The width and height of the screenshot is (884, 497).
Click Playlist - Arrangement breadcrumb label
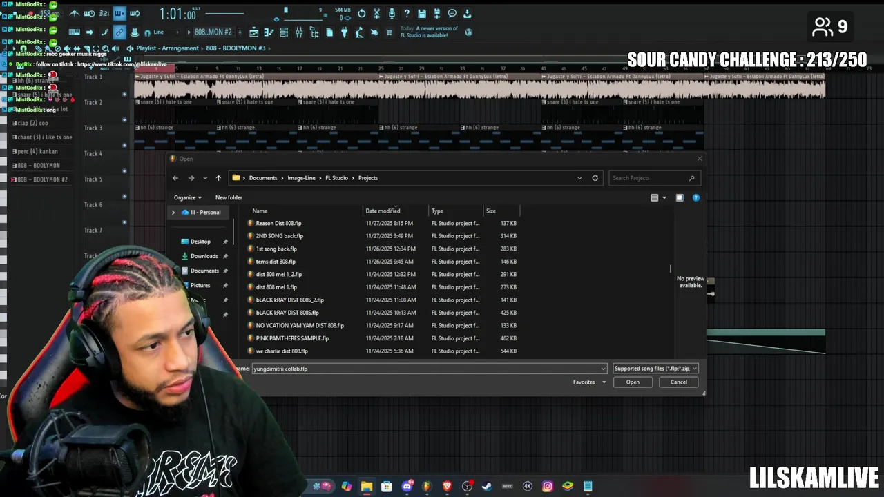coord(168,48)
